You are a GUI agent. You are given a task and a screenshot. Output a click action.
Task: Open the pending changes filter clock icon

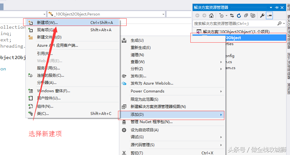(x=221, y=16)
